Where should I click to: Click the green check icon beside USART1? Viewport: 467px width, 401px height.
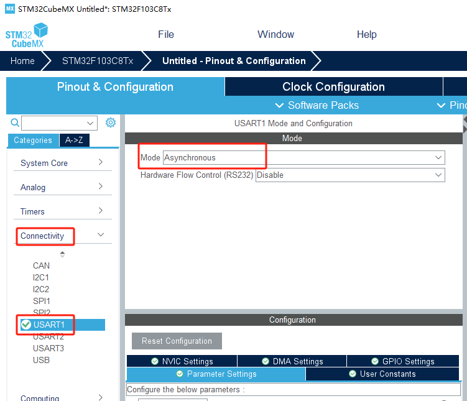click(26, 325)
